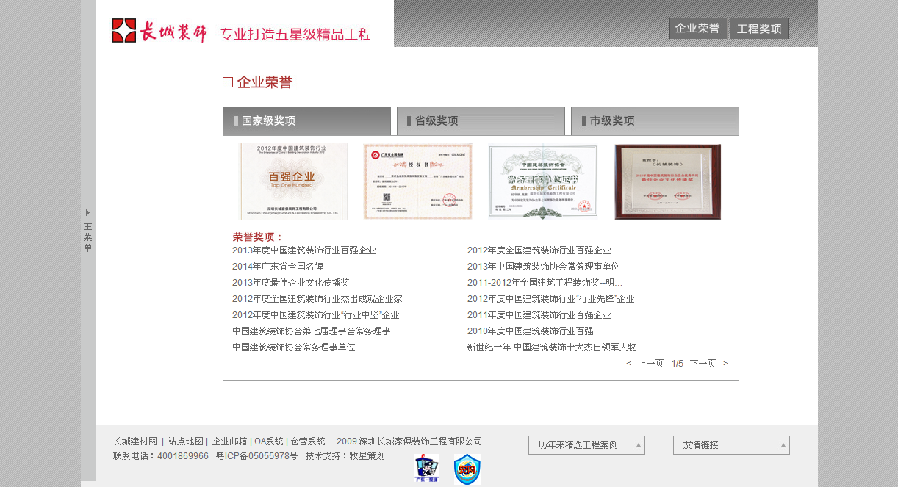Click the next-page arrow after 下一页
Image resolution: width=898 pixels, height=487 pixels.
coord(726,363)
